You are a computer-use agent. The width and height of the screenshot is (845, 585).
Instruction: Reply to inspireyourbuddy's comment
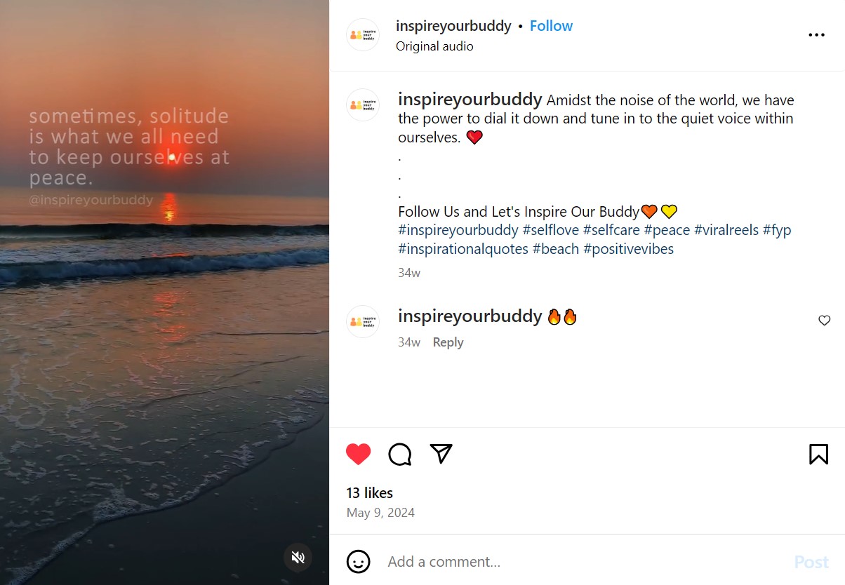[448, 342]
